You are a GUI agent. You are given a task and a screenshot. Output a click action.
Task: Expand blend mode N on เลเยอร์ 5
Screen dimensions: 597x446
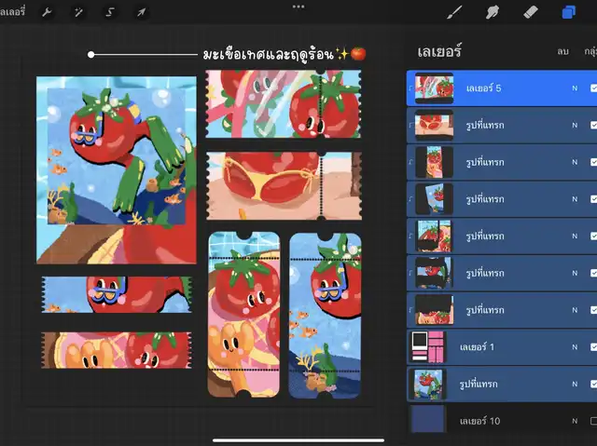click(575, 88)
